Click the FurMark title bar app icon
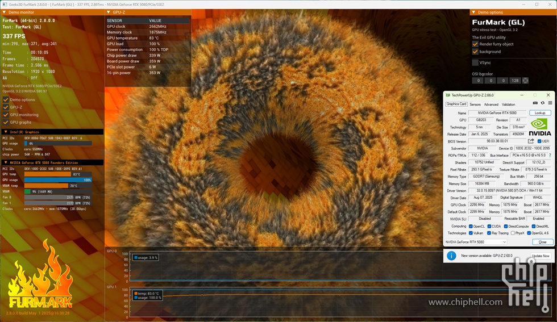The image size is (557, 322). pyautogui.click(x=5, y=5)
